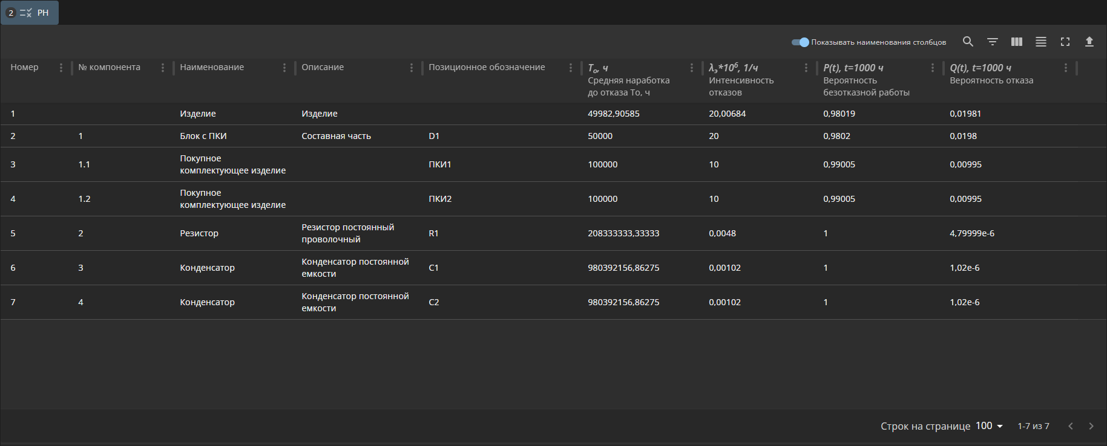Go to the next table page
Image resolution: width=1107 pixels, height=446 pixels.
tap(1091, 426)
